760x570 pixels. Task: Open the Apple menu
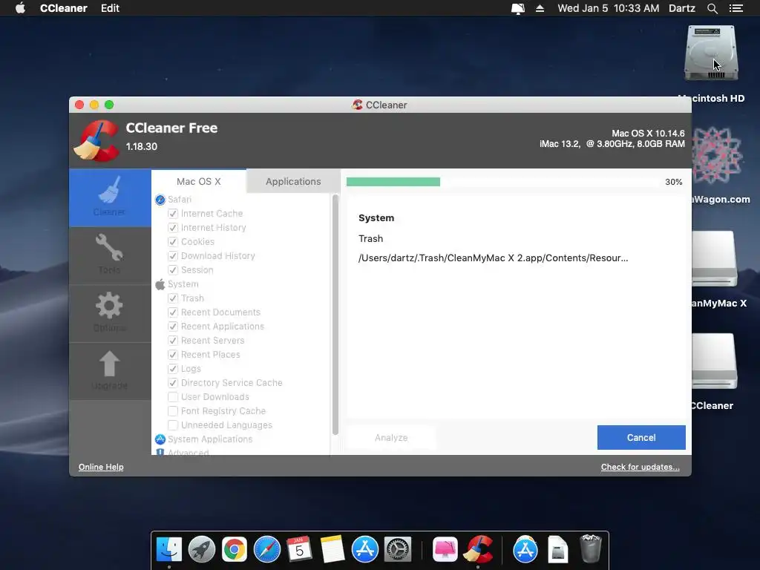20,8
